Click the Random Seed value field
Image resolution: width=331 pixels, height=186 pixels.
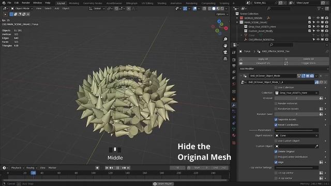296,114
